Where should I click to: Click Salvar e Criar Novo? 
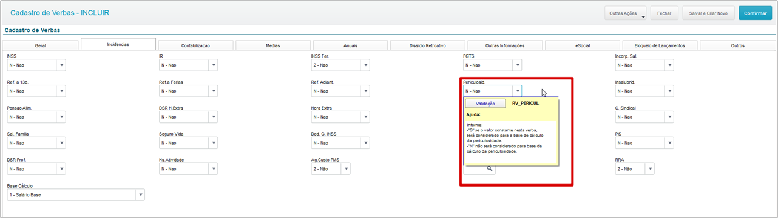(x=708, y=13)
